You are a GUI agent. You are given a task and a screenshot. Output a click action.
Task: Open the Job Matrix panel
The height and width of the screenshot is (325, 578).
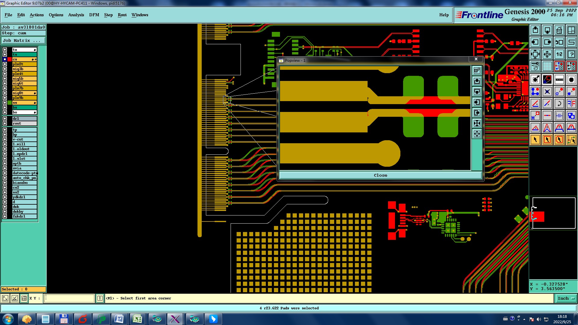(23, 41)
